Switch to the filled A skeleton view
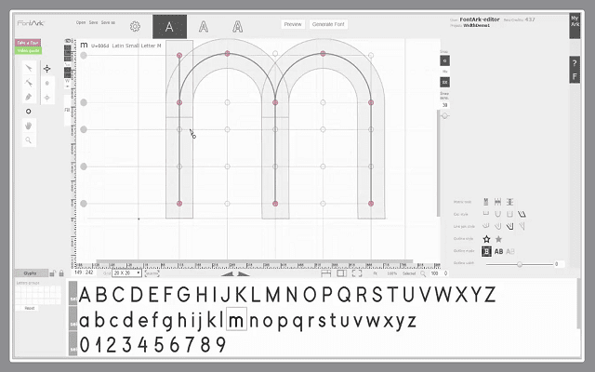 169,27
